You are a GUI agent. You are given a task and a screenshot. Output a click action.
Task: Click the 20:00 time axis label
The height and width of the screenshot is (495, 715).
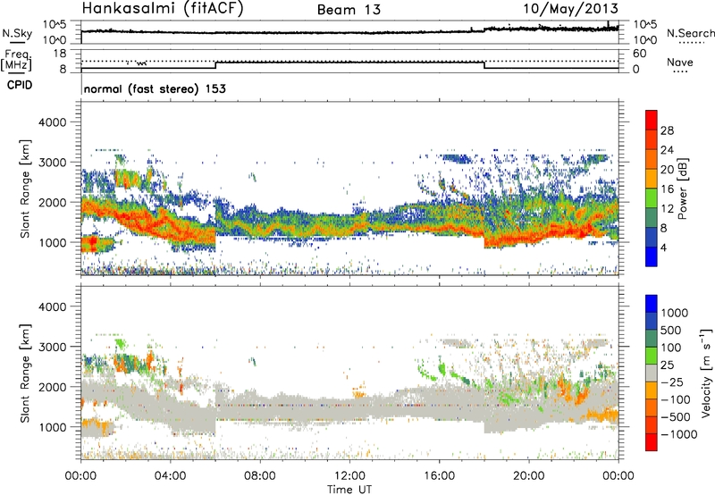pos(528,476)
